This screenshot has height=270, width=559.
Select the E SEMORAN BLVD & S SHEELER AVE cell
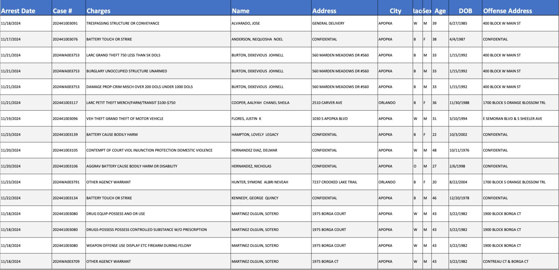(x=520, y=119)
